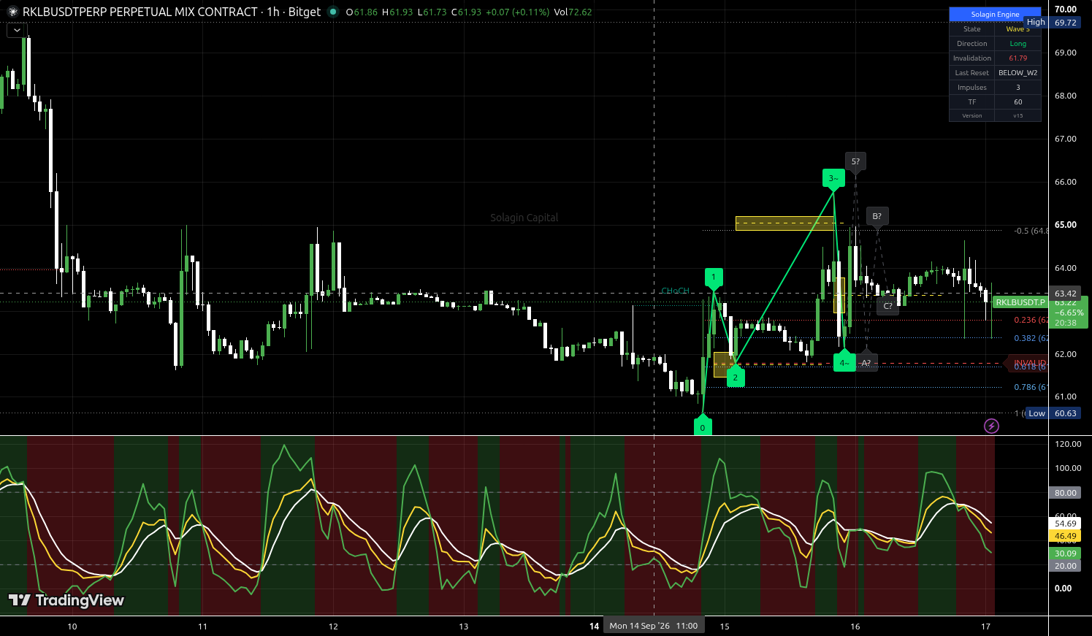Click the Solagin Engine table header
This screenshot has height=636, width=1092.
point(995,14)
